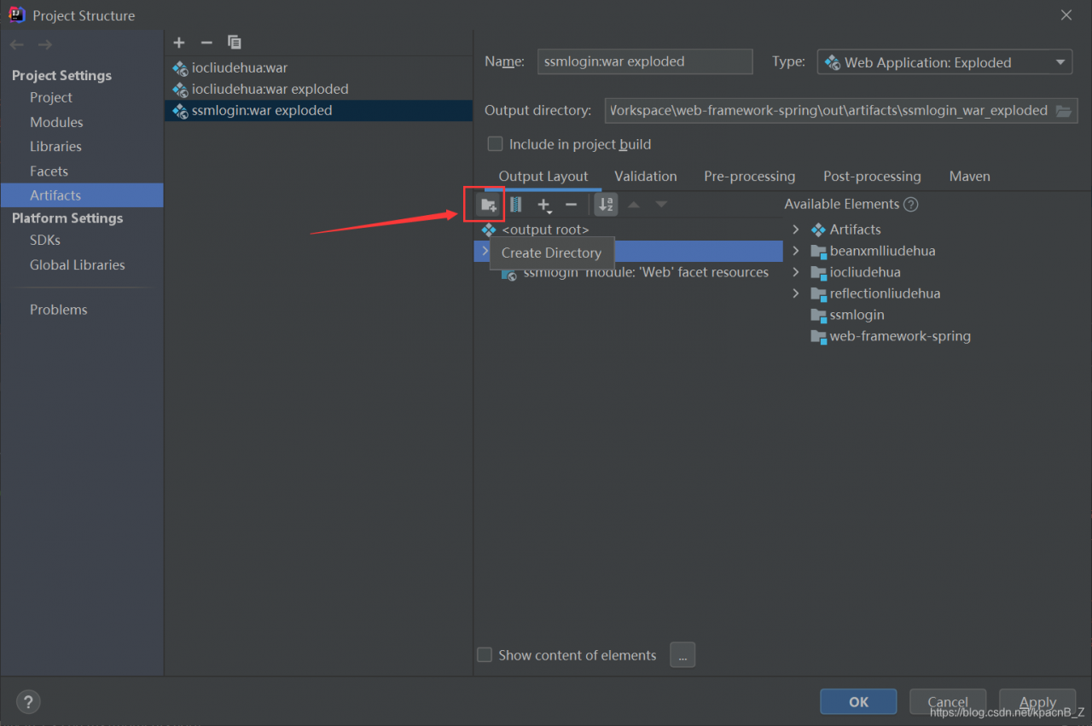This screenshot has height=726, width=1092.
Task: Select the ssmlogin:war exploded artifact
Action: pyautogui.click(x=318, y=110)
